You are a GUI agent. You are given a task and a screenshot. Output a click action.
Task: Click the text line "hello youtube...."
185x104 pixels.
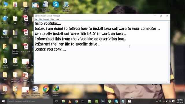(x=48, y=23)
